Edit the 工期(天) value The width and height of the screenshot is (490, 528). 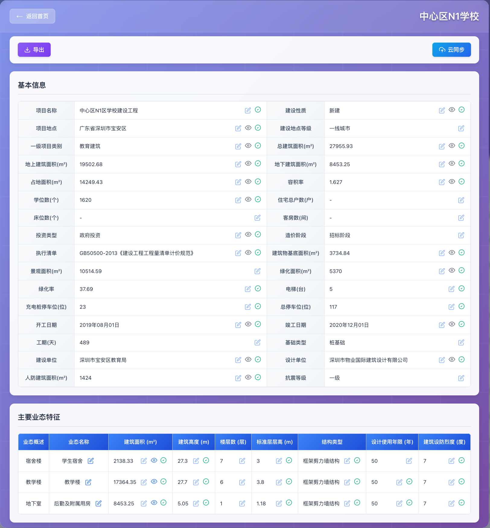coord(258,343)
